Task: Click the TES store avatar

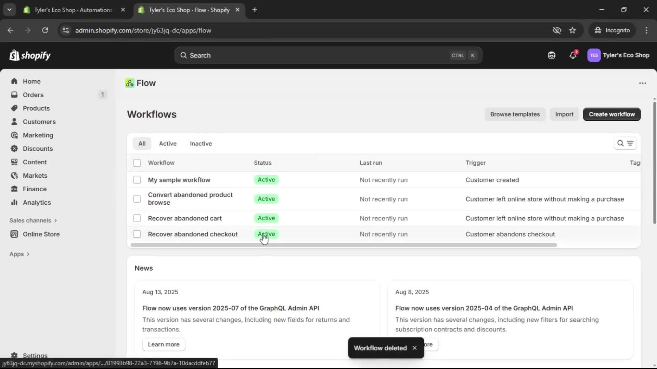Action: pyautogui.click(x=594, y=55)
